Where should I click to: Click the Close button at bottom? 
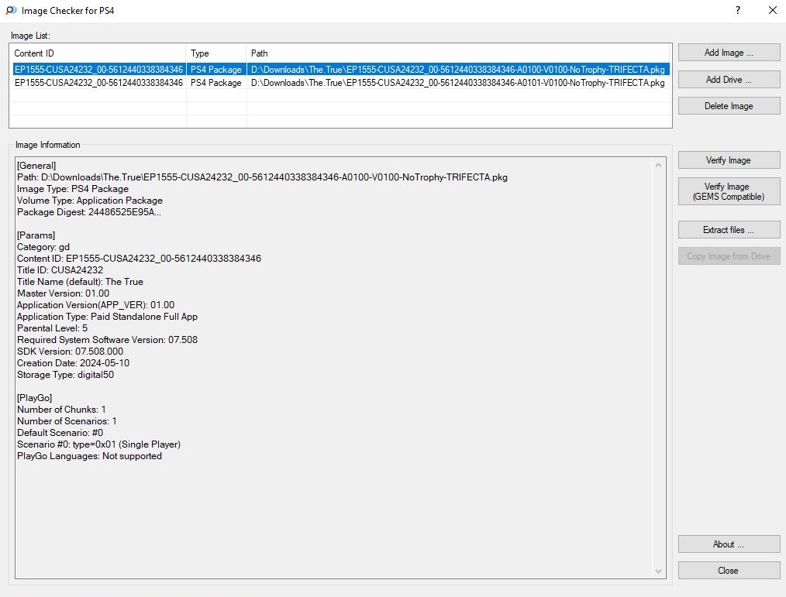(729, 571)
